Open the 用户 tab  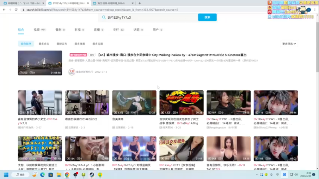point(158,30)
